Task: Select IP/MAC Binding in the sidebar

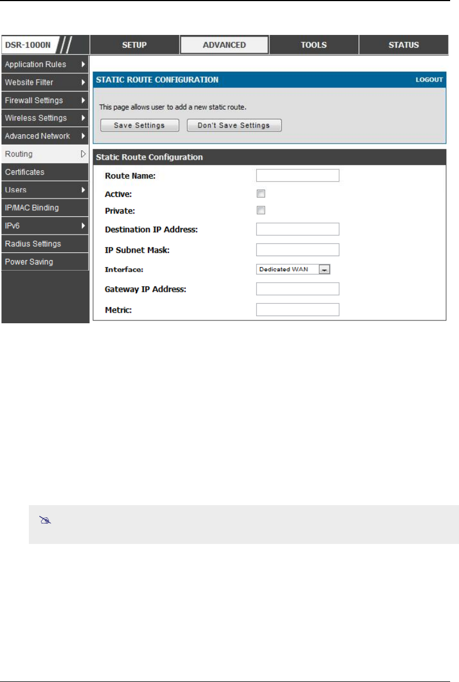Action: pyautogui.click(x=45, y=208)
